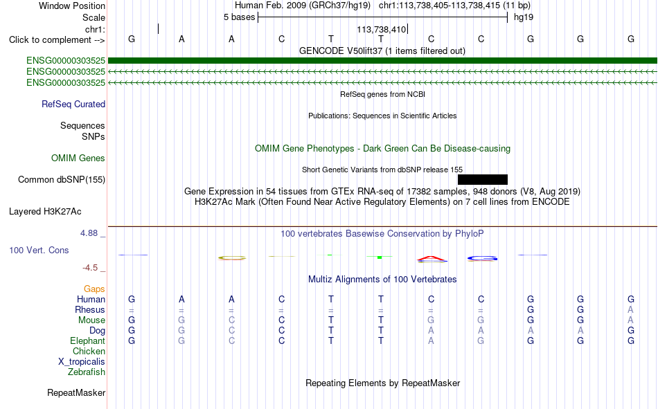This screenshot has width=658, height=409.
Task: Click the horizontal 5-base scale bar
Action: (x=382, y=17)
